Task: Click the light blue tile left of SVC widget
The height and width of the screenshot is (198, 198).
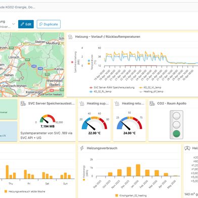Action: point(9,131)
